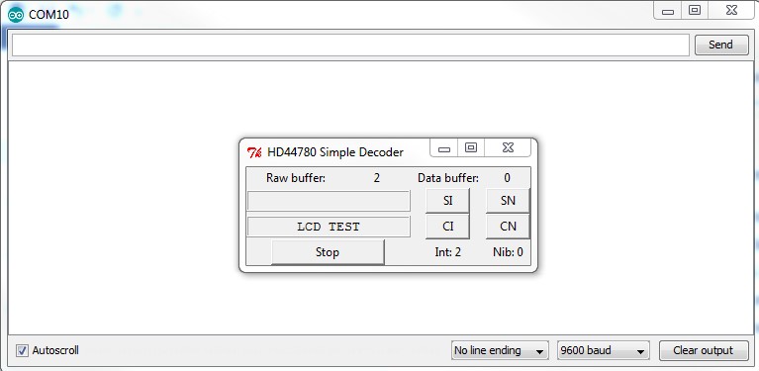
Task: Minimize the HD44780 Simple Decoder window
Action: click(x=444, y=148)
